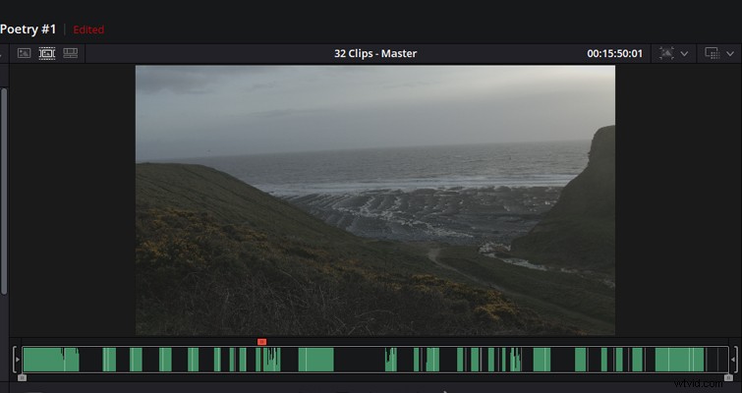Click the out-point handle below source tape end
The height and width of the screenshot is (393, 742).
(x=729, y=377)
